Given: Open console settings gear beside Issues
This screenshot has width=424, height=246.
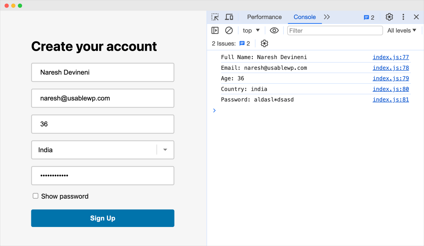Looking at the screenshot, I should (264, 43).
